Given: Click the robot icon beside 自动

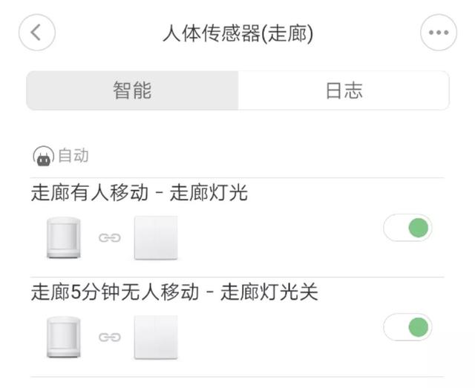Looking at the screenshot, I should coord(43,156).
